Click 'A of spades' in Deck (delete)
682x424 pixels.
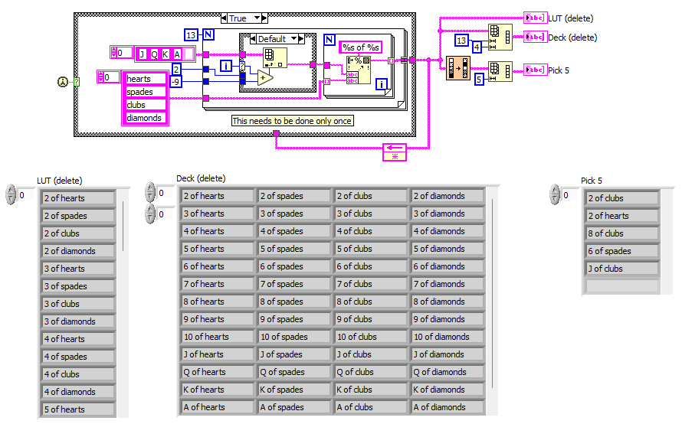pyautogui.click(x=293, y=407)
